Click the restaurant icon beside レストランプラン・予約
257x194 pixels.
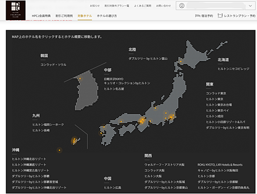220,16
